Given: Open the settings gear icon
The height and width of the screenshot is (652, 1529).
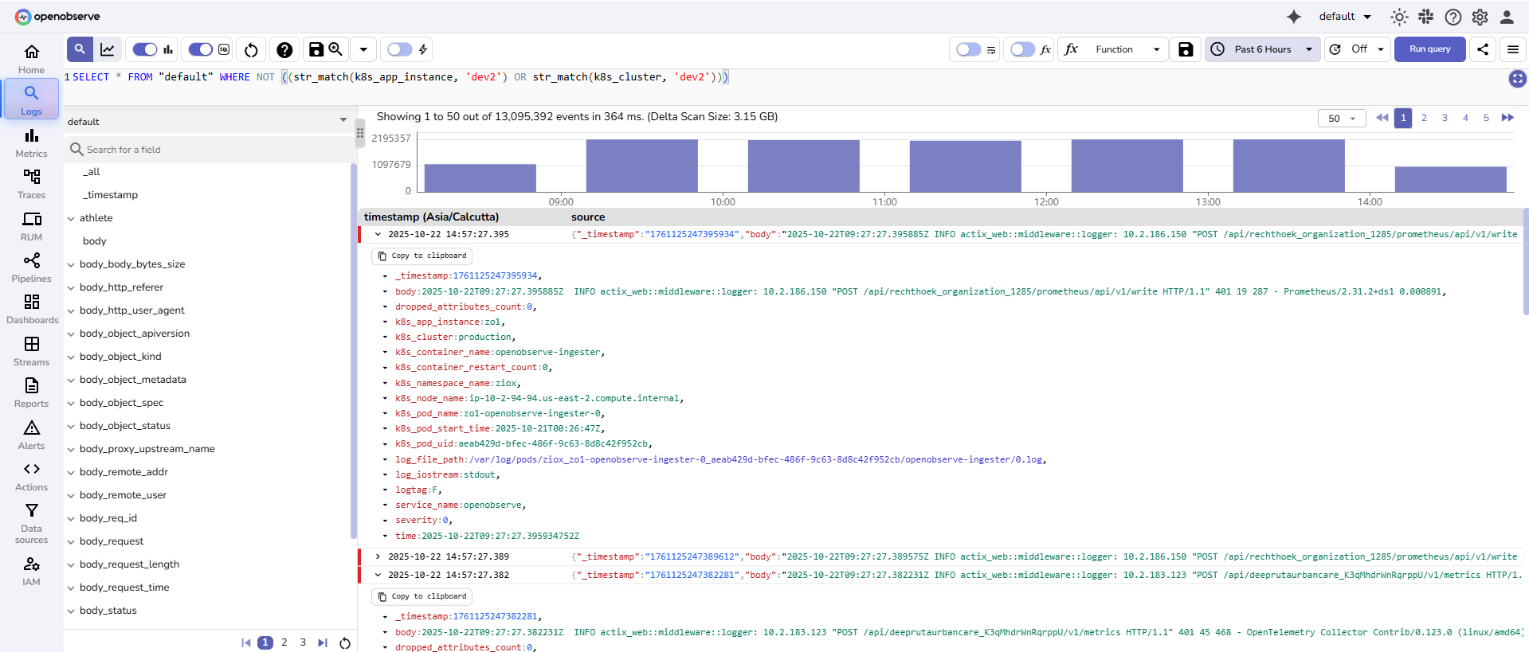Looking at the screenshot, I should (1480, 17).
